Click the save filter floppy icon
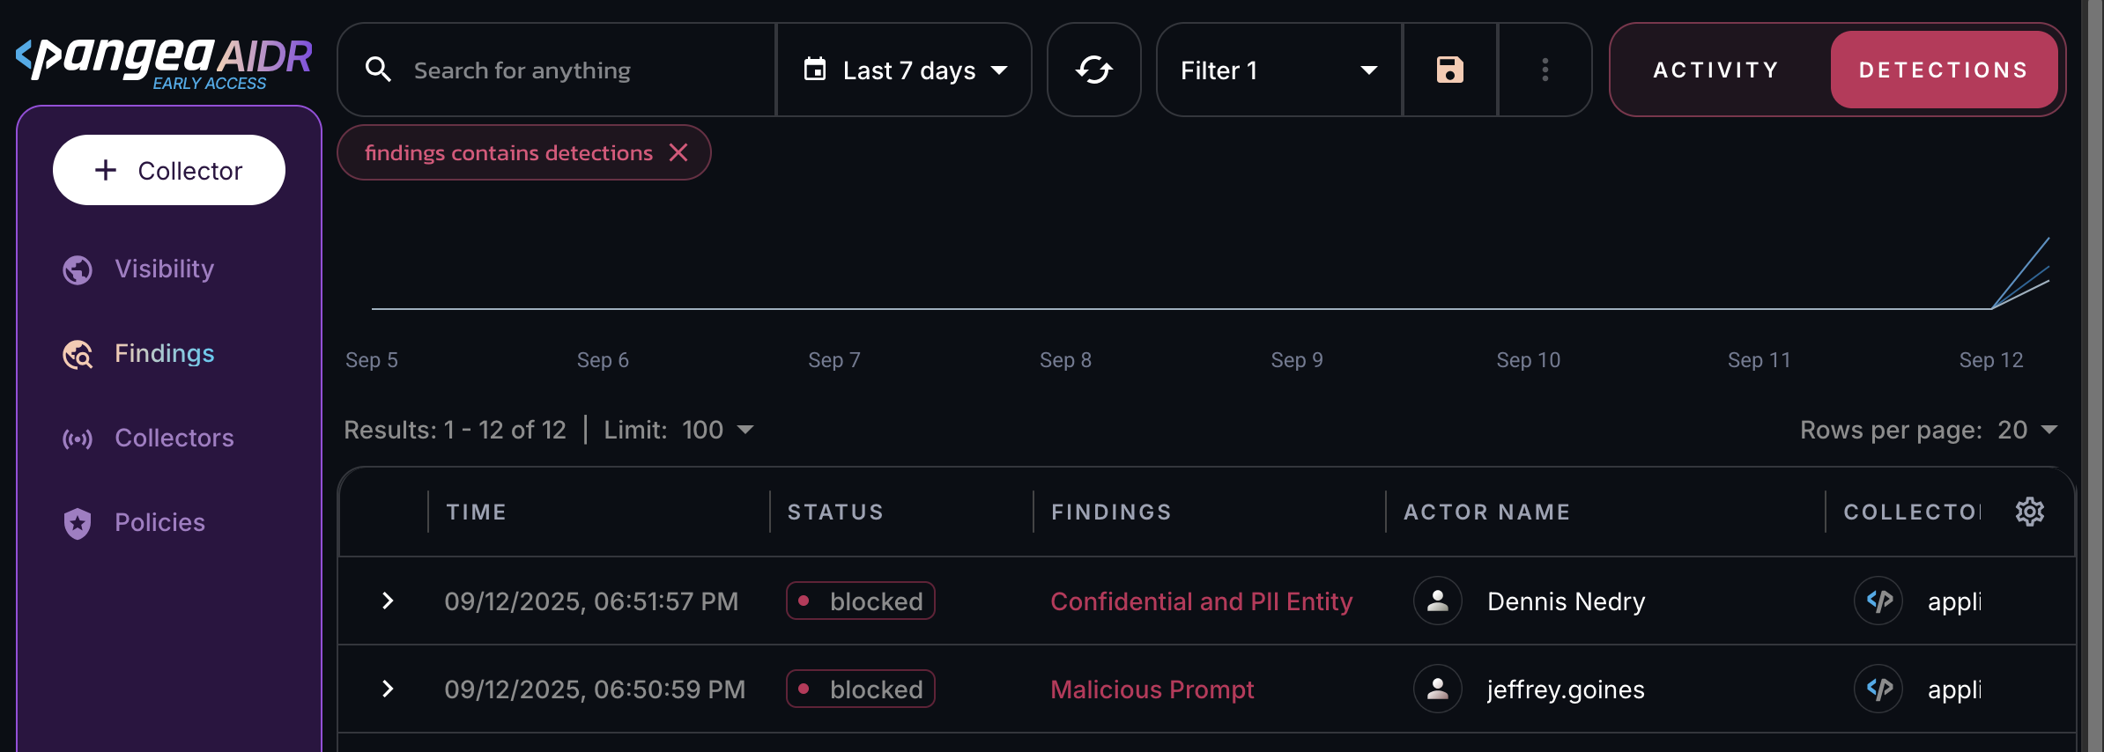This screenshot has height=752, width=2104. [1449, 70]
